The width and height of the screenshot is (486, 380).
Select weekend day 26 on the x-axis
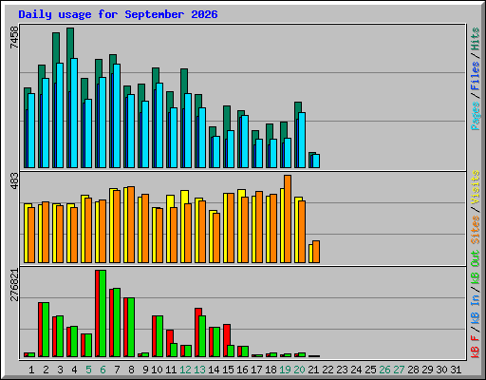click(x=384, y=370)
